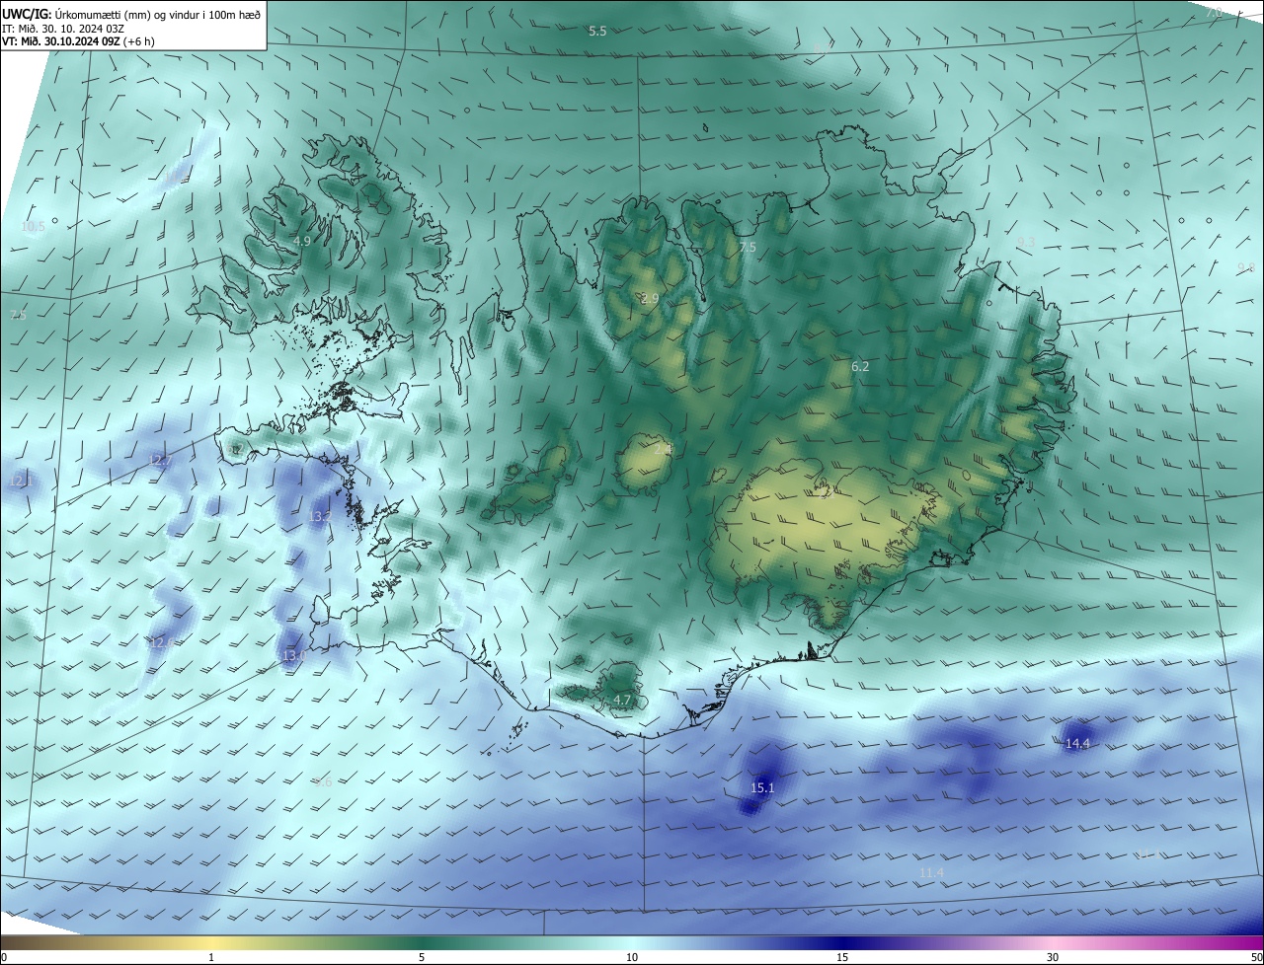The image size is (1264, 965).
Task: Click the "5.5" value label
Action: tap(597, 32)
